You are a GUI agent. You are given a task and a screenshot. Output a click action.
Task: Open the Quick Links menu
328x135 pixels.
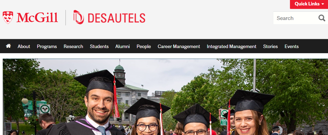(x=309, y=4)
